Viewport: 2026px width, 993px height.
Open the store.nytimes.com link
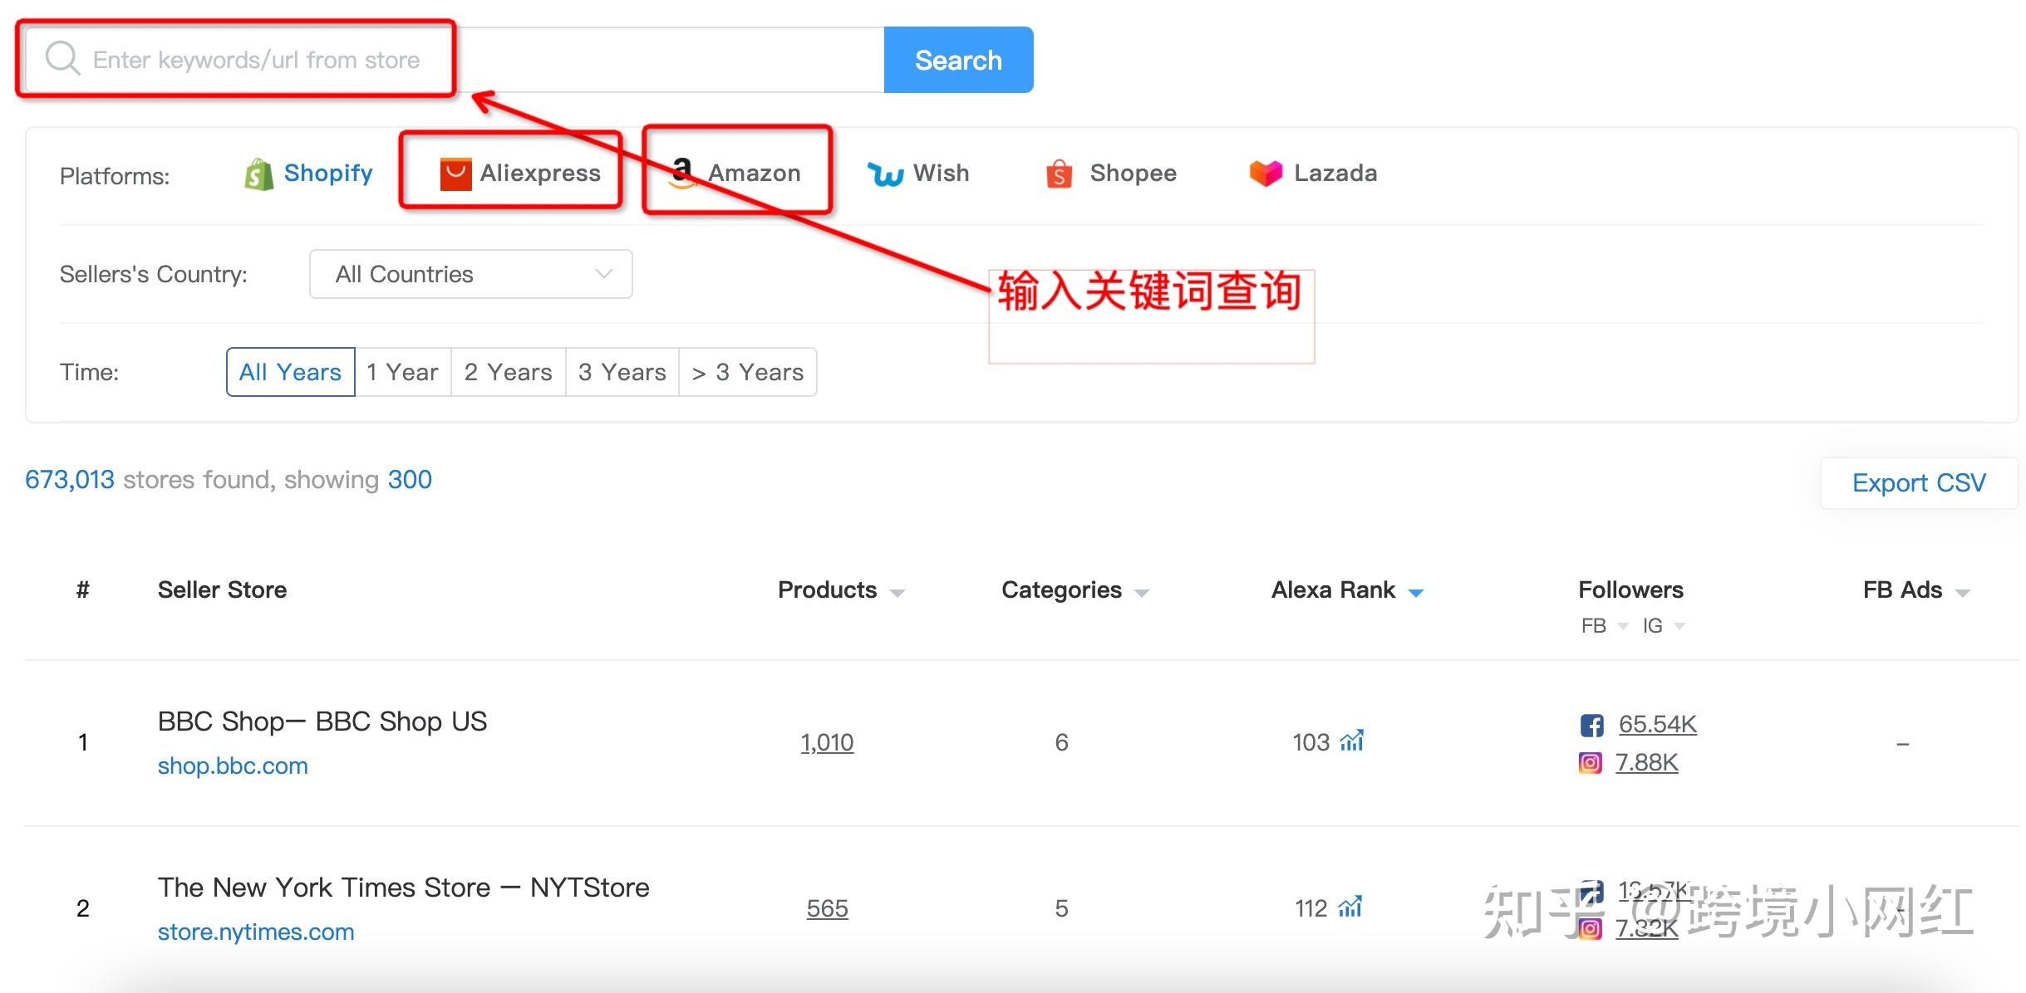256,932
